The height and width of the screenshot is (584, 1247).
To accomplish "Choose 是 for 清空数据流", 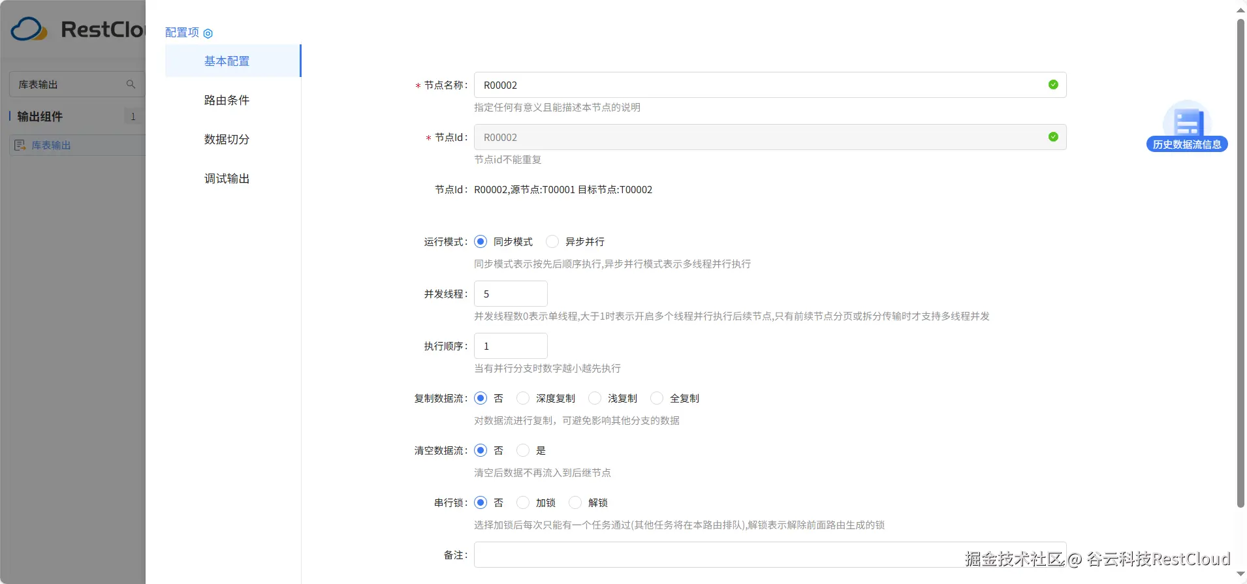I will [523, 450].
